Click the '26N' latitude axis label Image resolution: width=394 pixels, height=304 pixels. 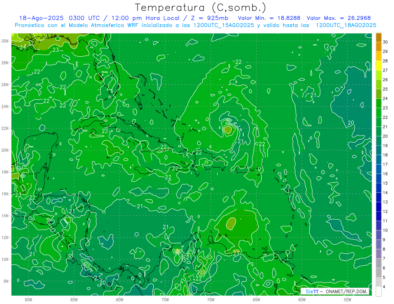tap(5, 85)
